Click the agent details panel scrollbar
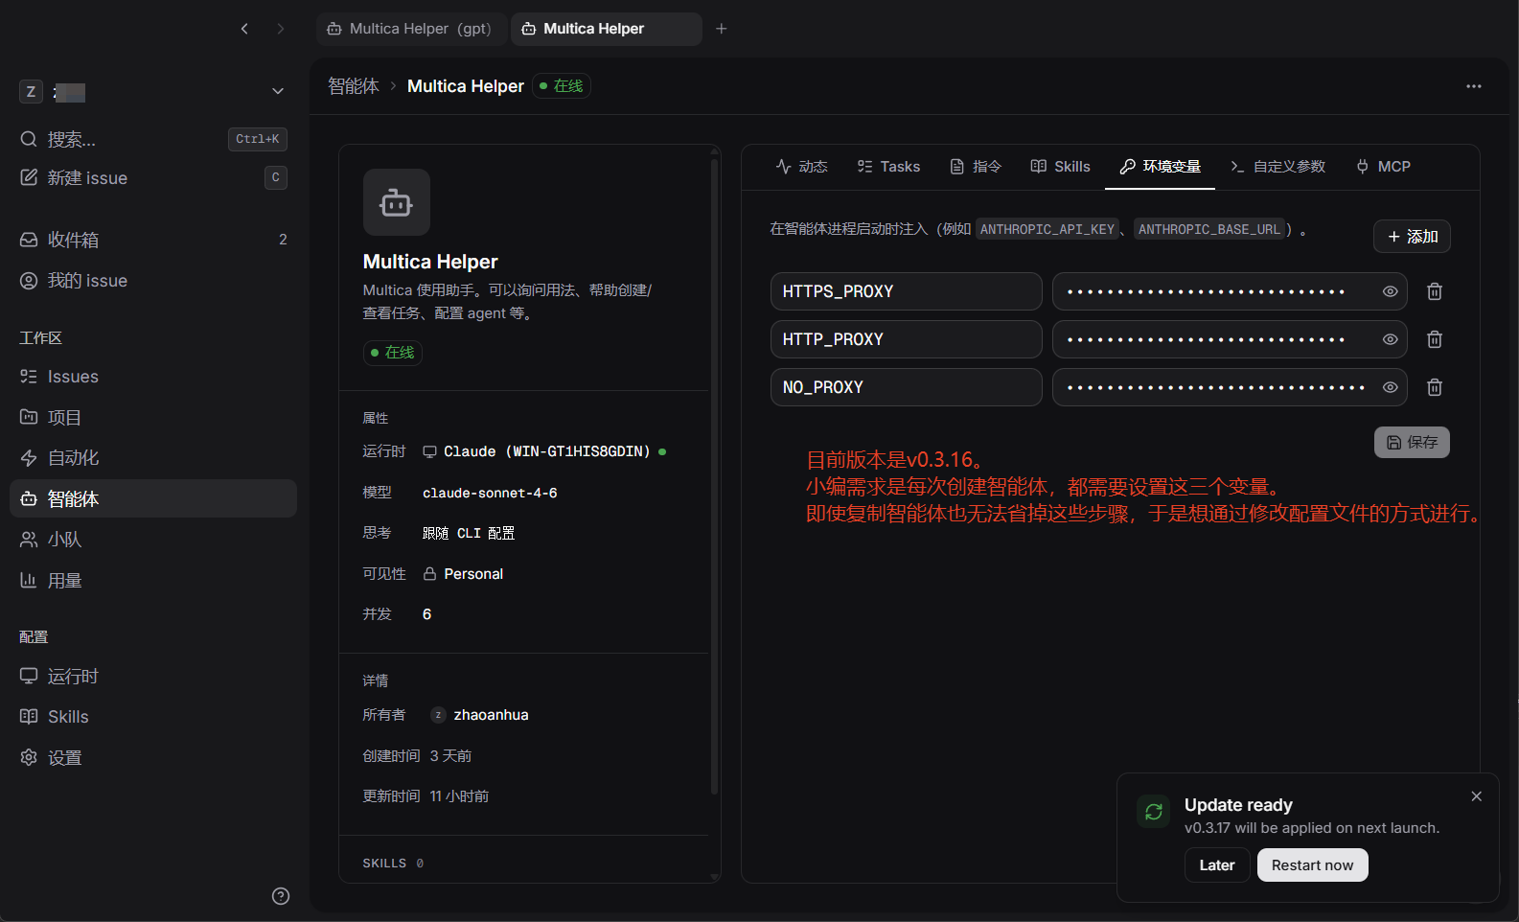The image size is (1519, 922). [714, 476]
